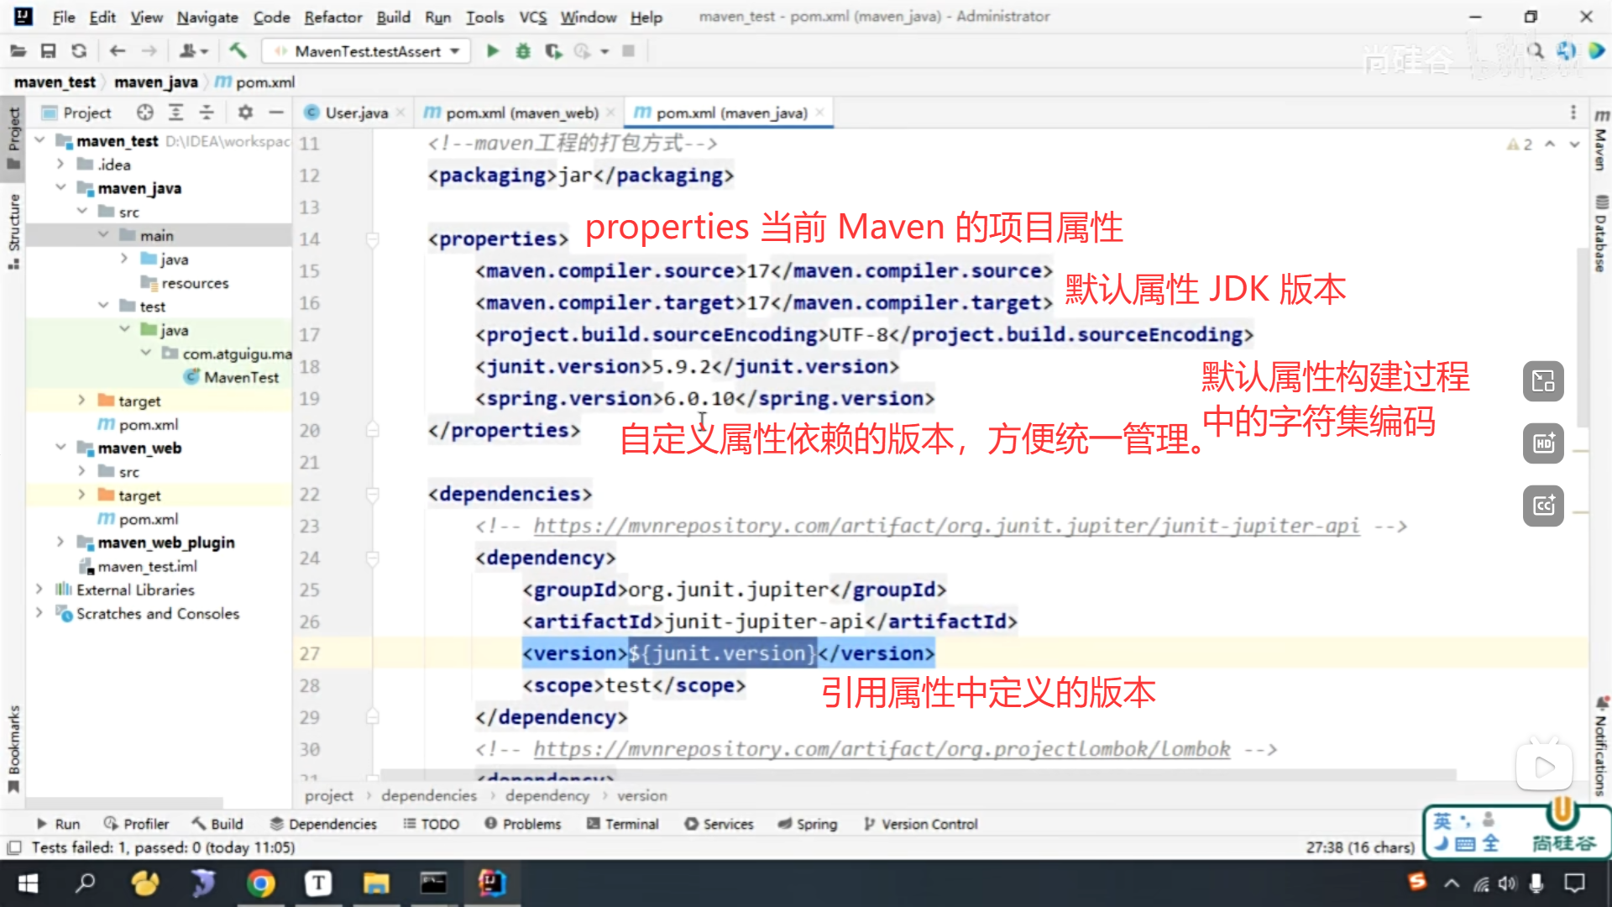Click the green Run button in toolbar

point(493,51)
